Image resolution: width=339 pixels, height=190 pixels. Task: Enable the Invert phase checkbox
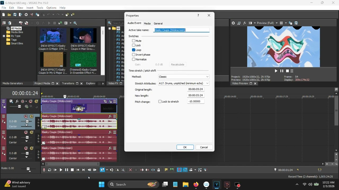tap(133, 55)
